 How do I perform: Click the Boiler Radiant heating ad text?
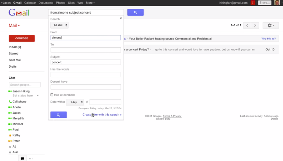coord(170,39)
